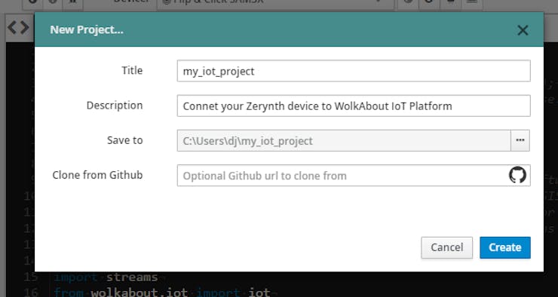Expand the device selector arrow
This screenshot has height=297, width=558.
(x=379, y=2)
